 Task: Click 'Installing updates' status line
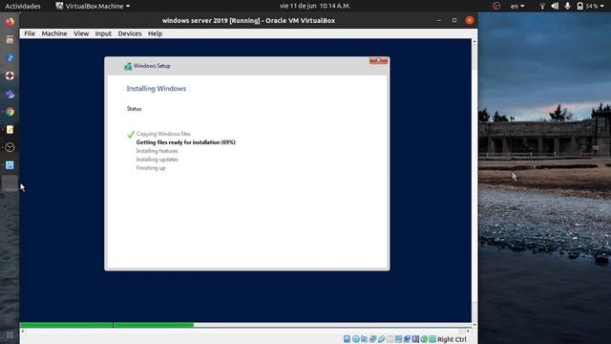tap(157, 160)
